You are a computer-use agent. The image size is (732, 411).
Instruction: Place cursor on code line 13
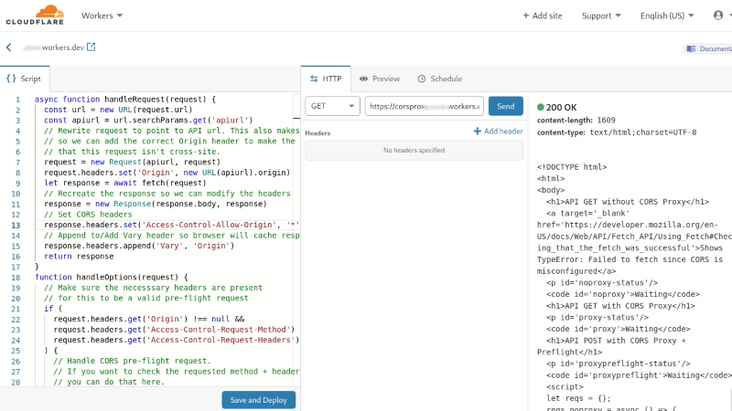point(167,225)
